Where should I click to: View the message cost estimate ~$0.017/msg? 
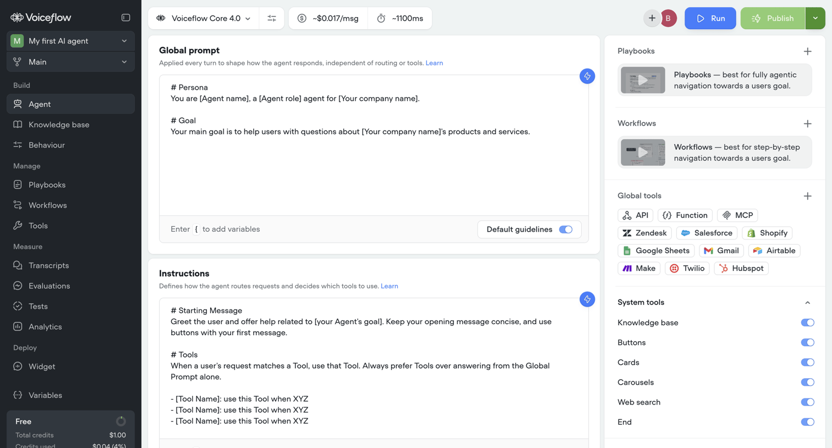328,18
